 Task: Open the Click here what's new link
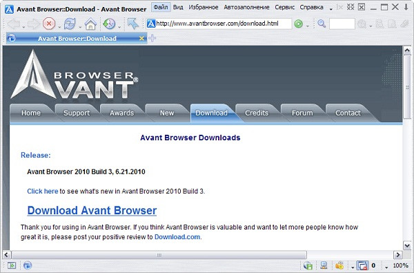[x=43, y=191]
